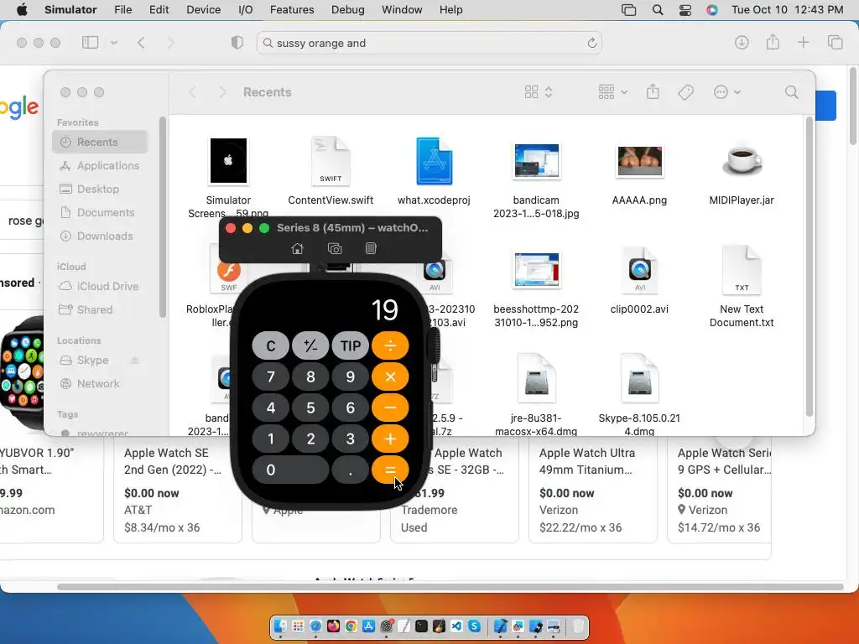Click the Finder search magnifier icon
Image resolution: width=859 pixels, height=644 pixels.
(x=791, y=92)
